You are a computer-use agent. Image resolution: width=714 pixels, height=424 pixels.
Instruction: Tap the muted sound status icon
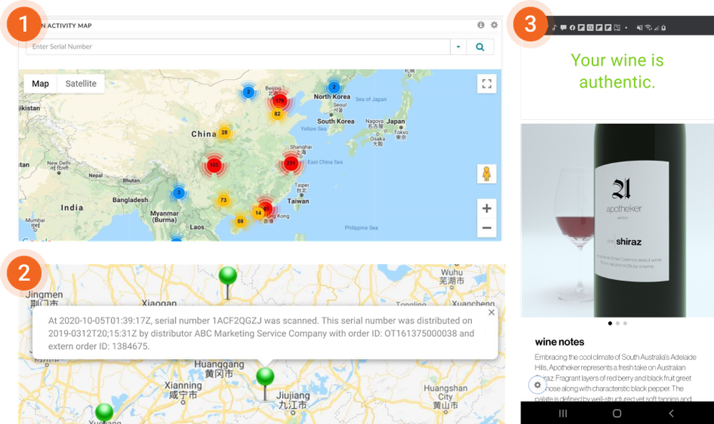coord(640,28)
